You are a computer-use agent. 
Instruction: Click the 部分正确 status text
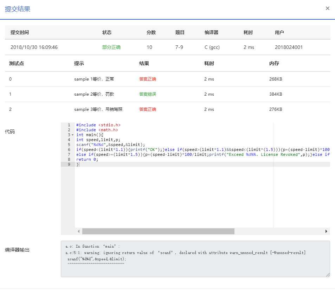pyautogui.click(x=111, y=47)
